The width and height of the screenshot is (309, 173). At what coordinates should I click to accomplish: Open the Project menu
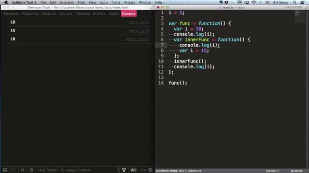pyautogui.click(x=129, y=2)
